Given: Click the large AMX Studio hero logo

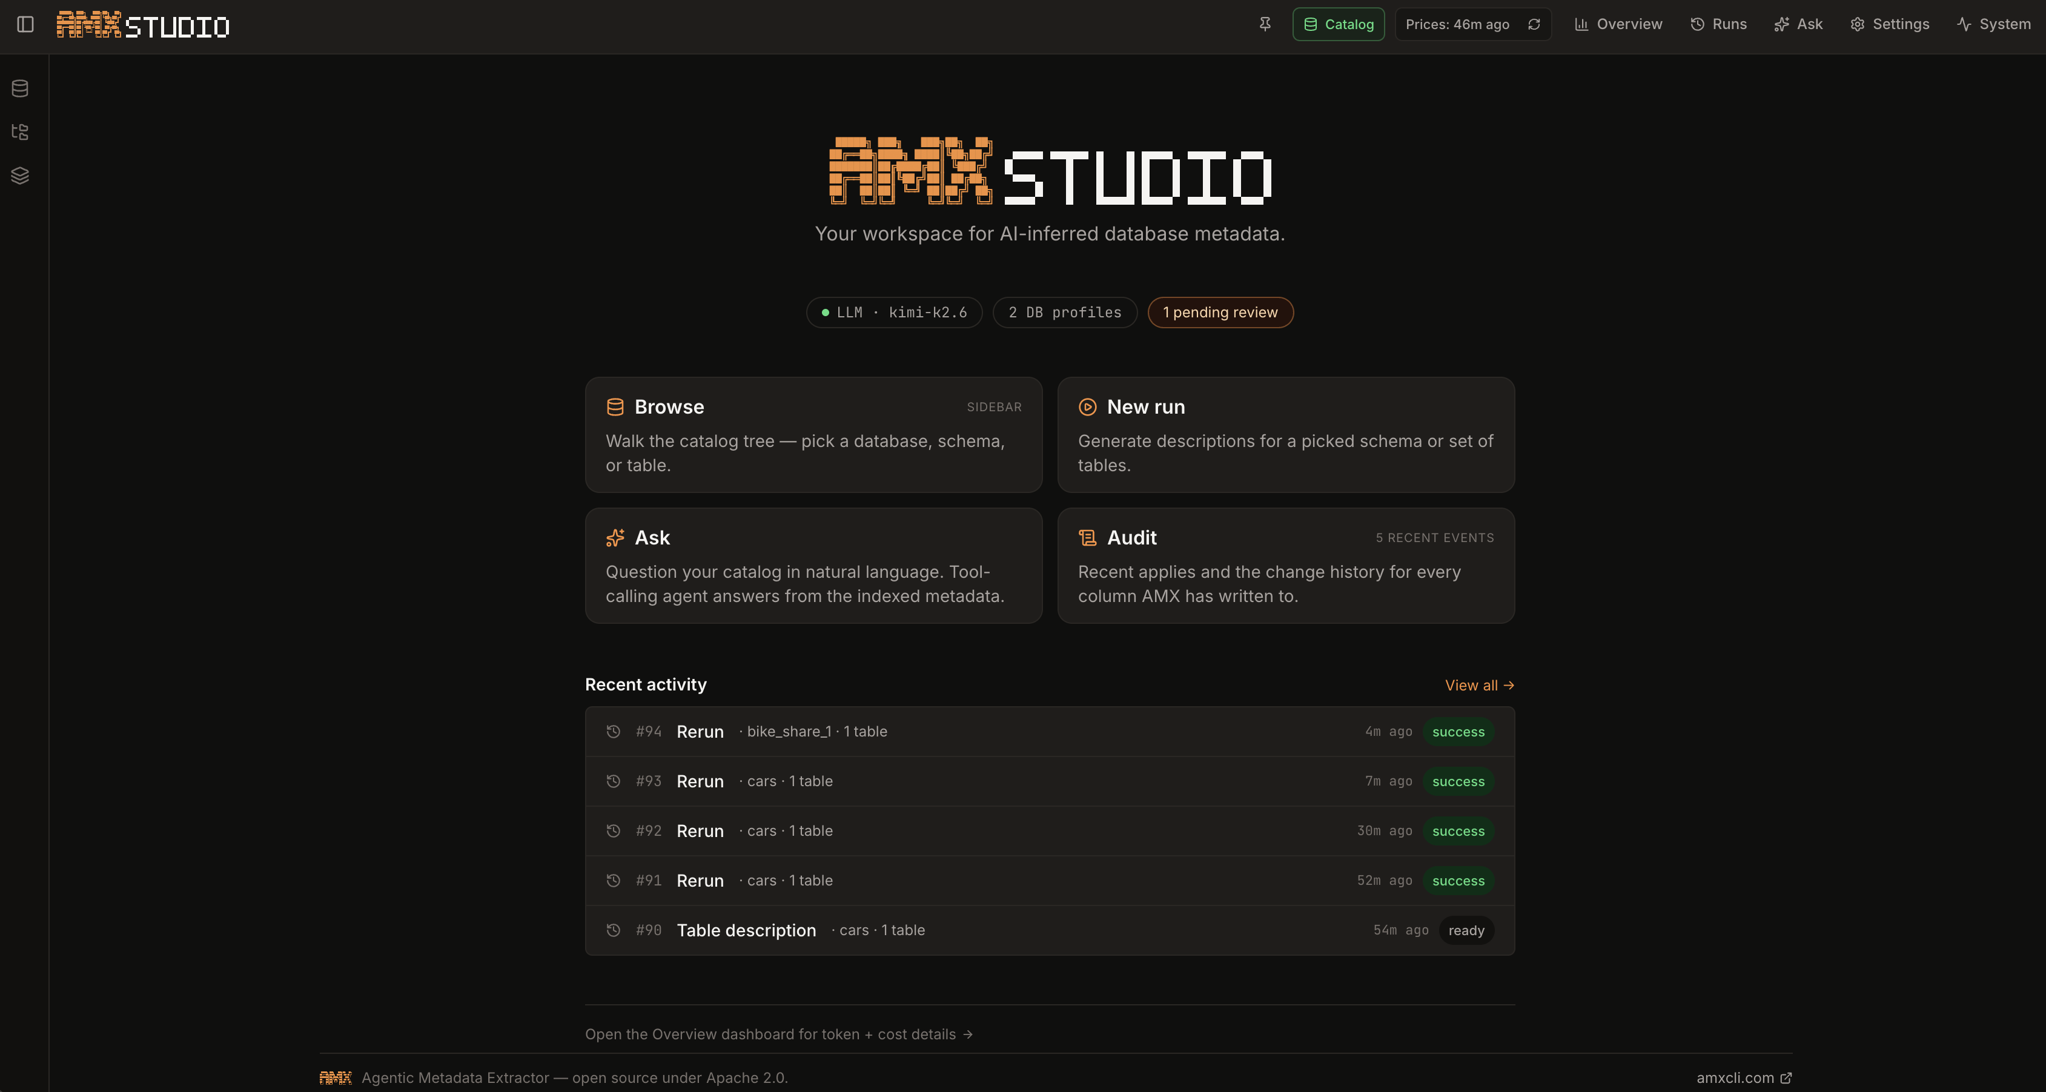Looking at the screenshot, I should click(1050, 171).
